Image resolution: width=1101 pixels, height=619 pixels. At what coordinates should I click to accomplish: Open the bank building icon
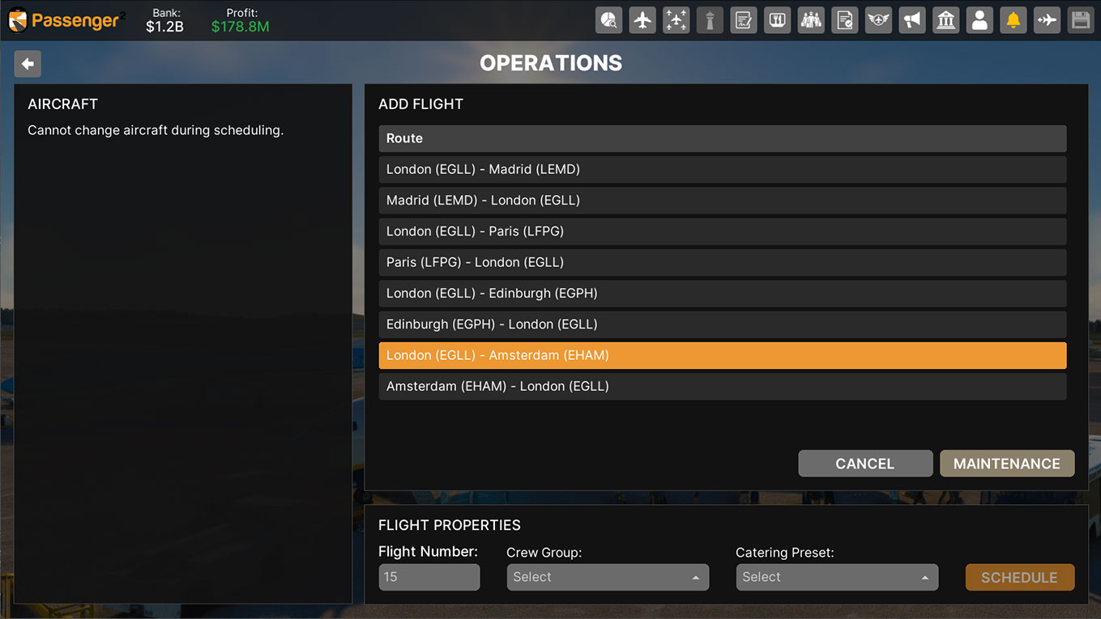point(945,20)
